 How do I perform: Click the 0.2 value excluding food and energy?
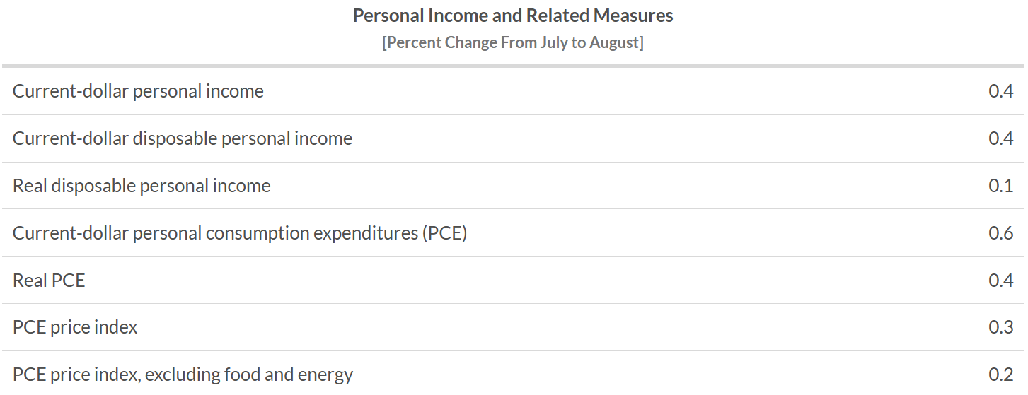point(1000,375)
